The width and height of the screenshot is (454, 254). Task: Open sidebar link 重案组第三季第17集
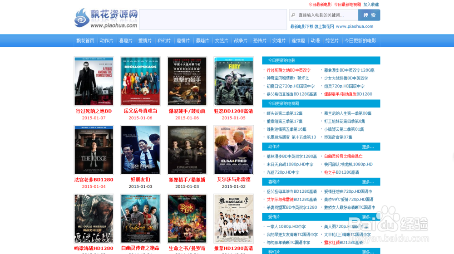click(285, 121)
